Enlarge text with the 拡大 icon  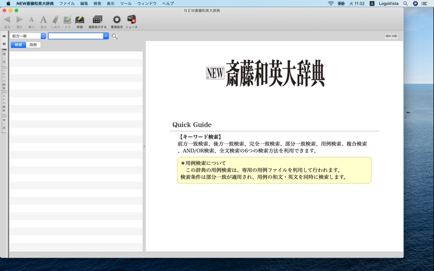(43, 20)
